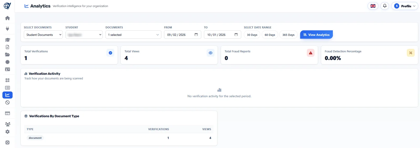Click the views count 4 in document row
Image resolution: width=420 pixels, height=148 pixels.
tap(210, 138)
